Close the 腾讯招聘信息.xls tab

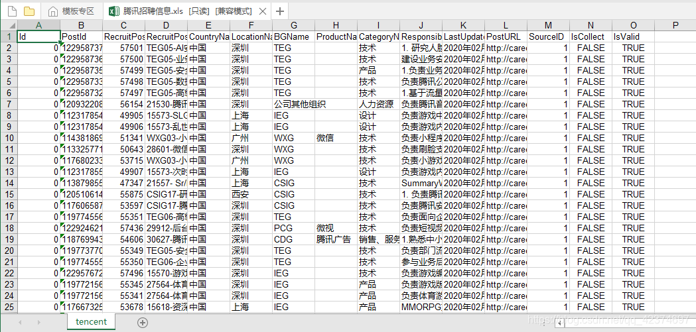coord(262,11)
